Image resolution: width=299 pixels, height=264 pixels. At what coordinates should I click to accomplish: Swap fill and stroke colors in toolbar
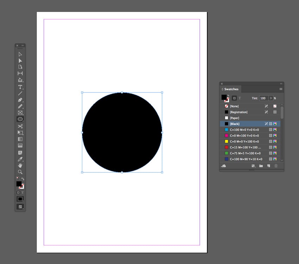point(23,179)
